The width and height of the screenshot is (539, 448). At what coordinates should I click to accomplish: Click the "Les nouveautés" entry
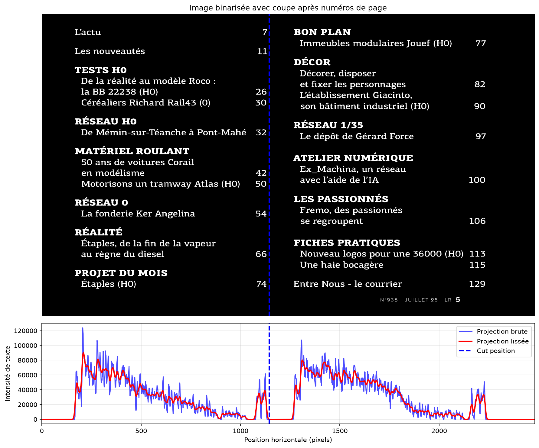(x=110, y=51)
